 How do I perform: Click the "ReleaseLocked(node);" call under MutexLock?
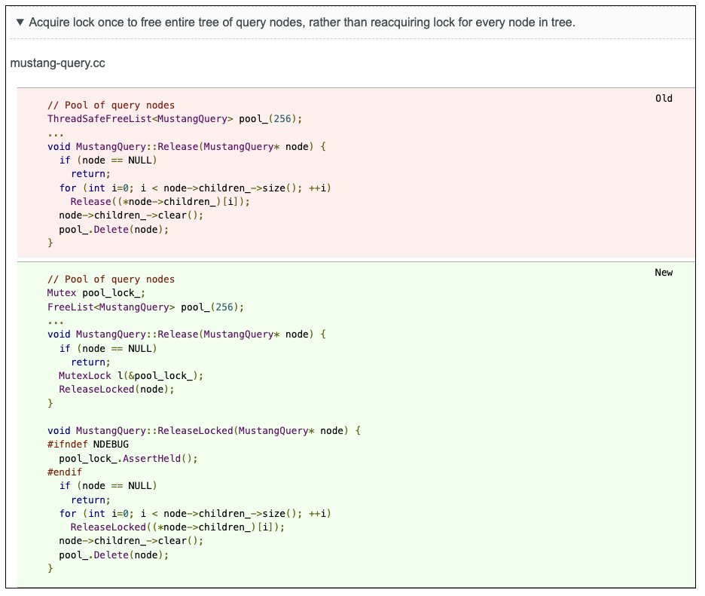(x=116, y=389)
